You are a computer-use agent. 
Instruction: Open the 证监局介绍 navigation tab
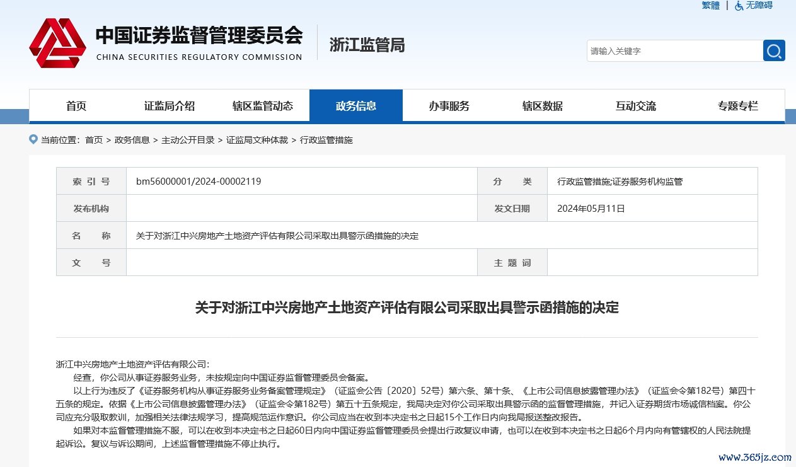click(x=170, y=106)
